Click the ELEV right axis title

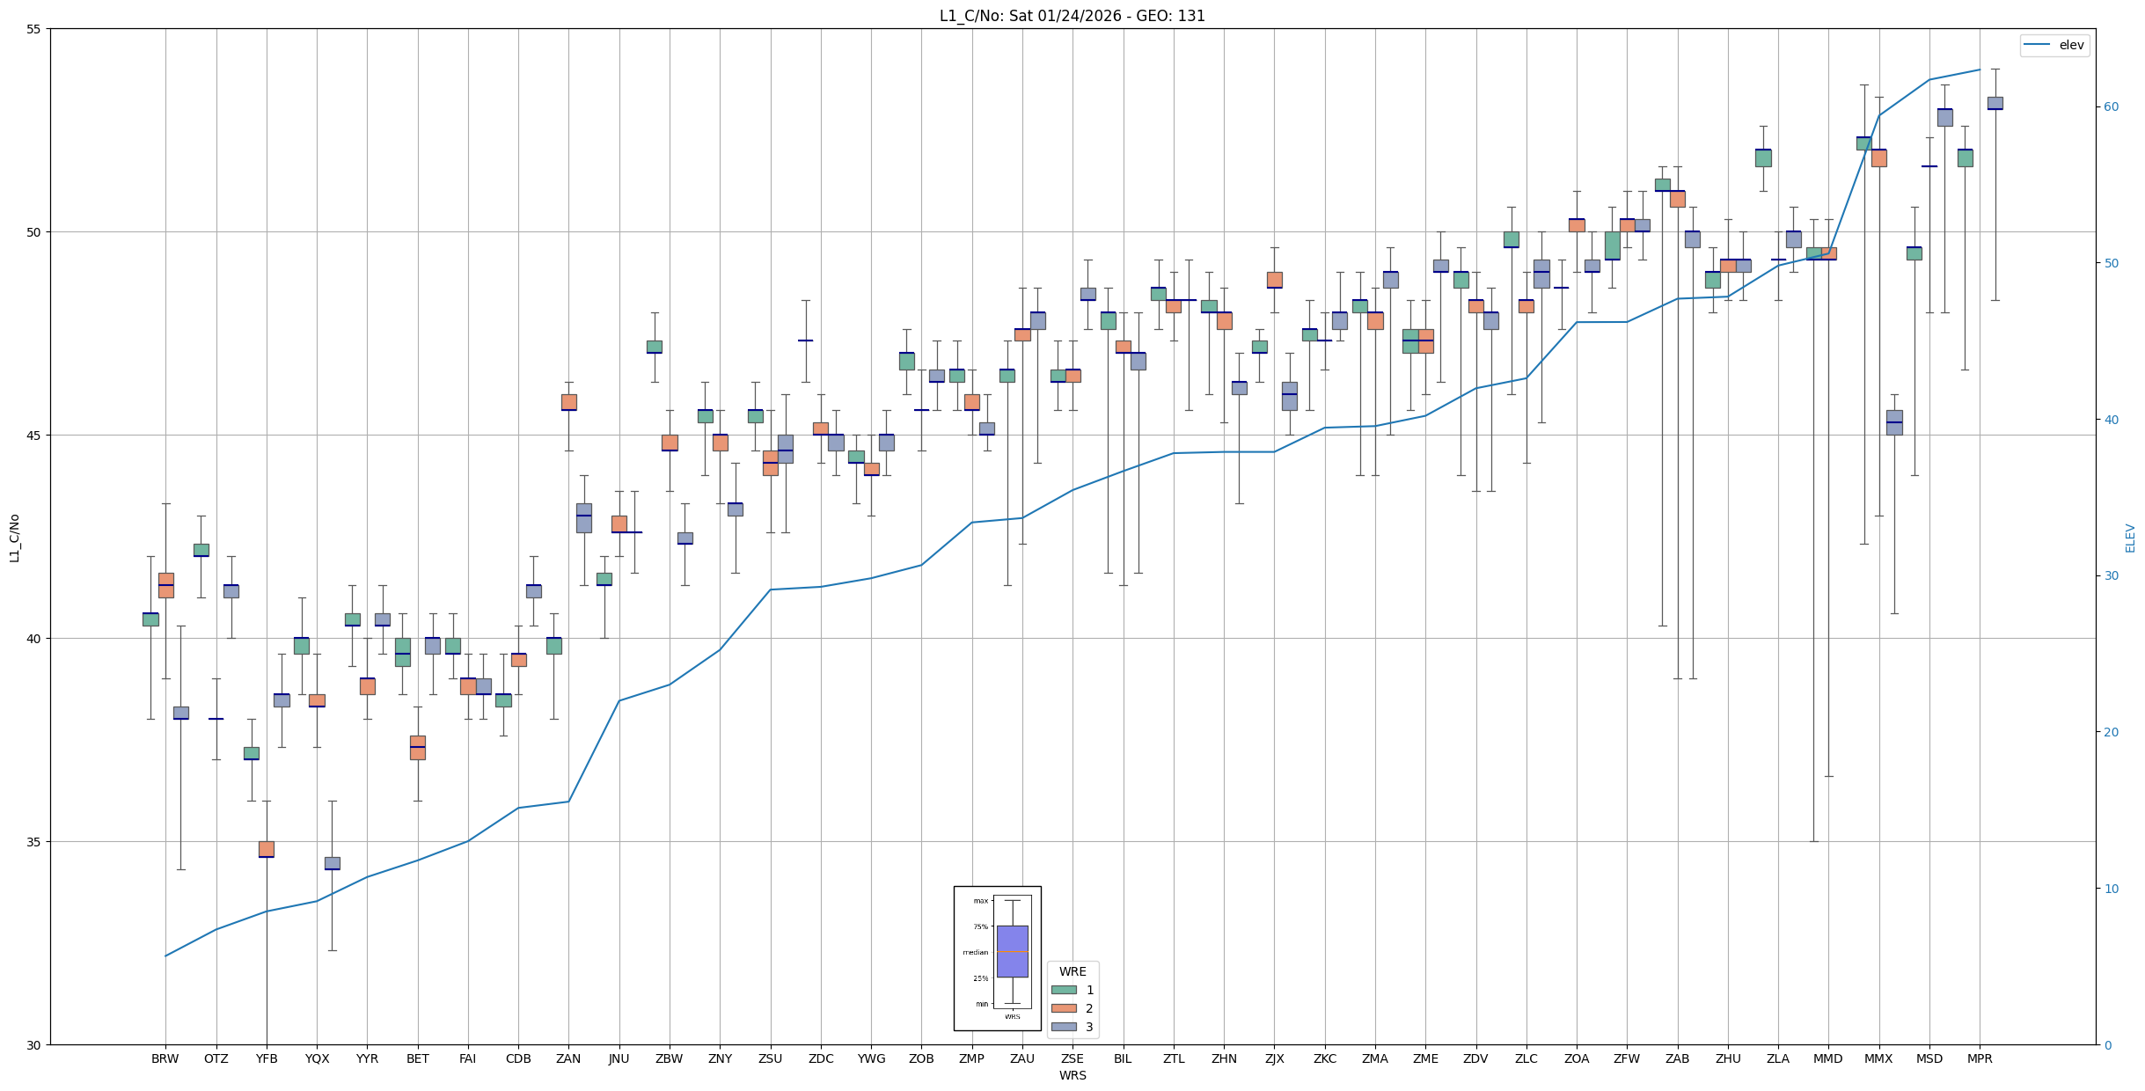2130,538
